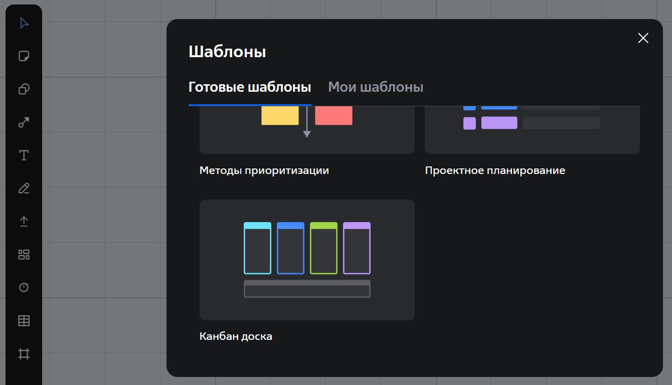Click the Канбан доска label

(236, 336)
